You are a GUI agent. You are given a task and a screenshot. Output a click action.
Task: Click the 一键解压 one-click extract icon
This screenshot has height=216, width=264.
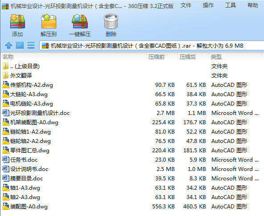point(80,21)
